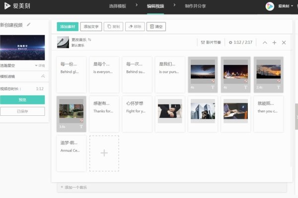Go to the 选择模板 step
Viewport: 298px width, 198px height.
pyautogui.click(x=118, y=6)
